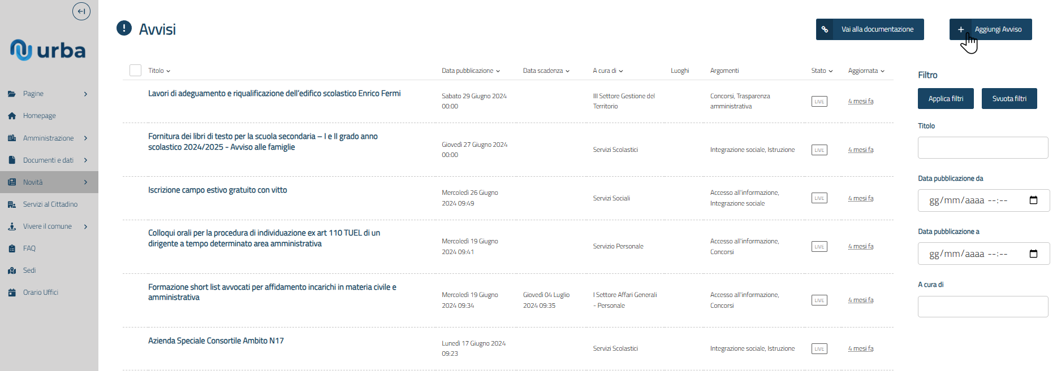Open Documenti e dati in the sidebar

(x=48, y=160)
